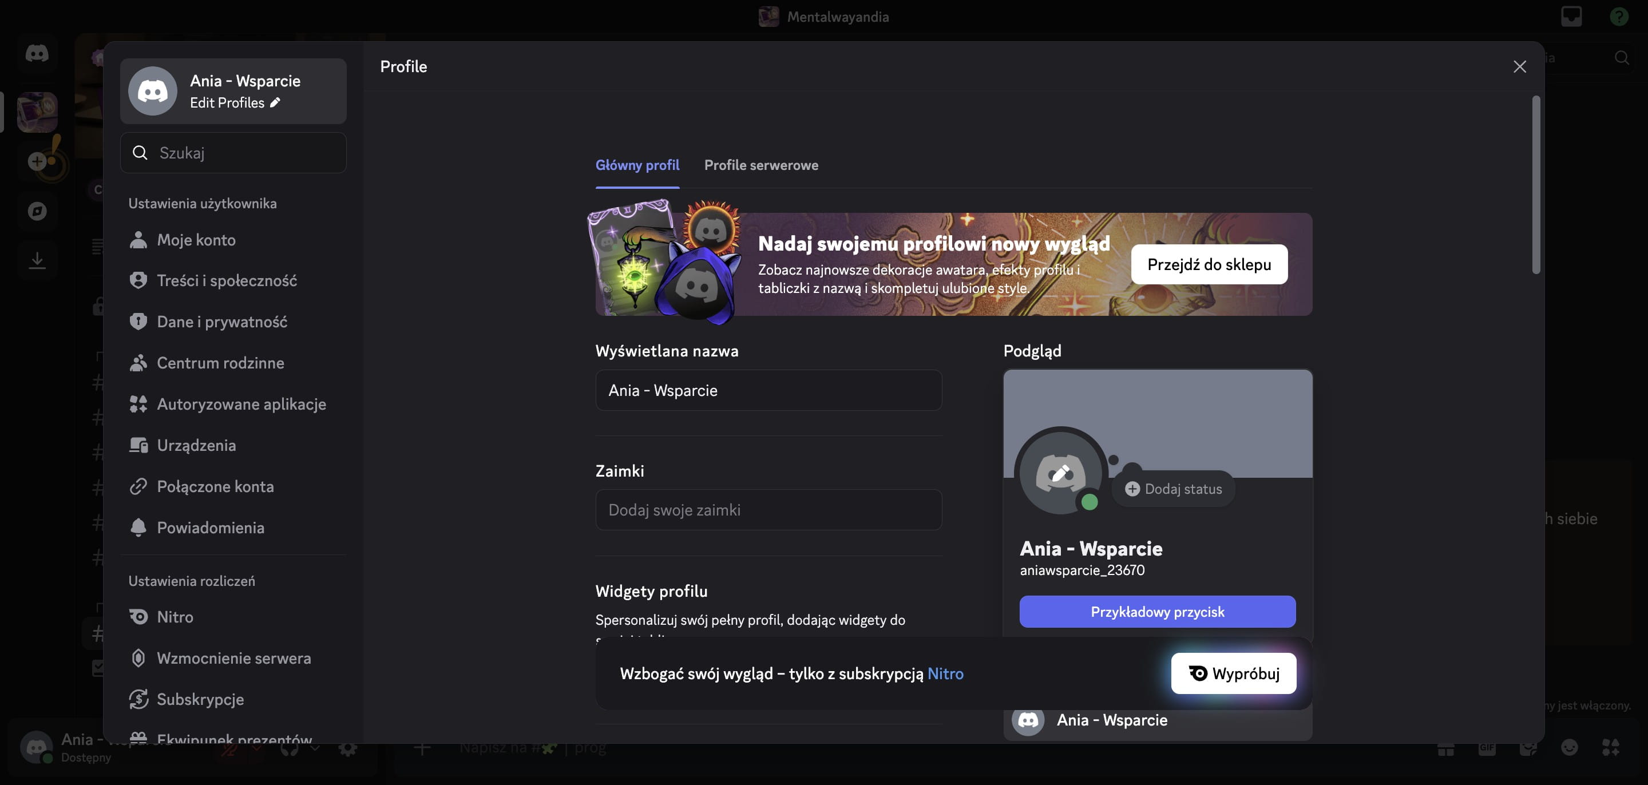Open Połączone konta settings
Viewport: 1648px width, 785px height.
tap(233, 487)
